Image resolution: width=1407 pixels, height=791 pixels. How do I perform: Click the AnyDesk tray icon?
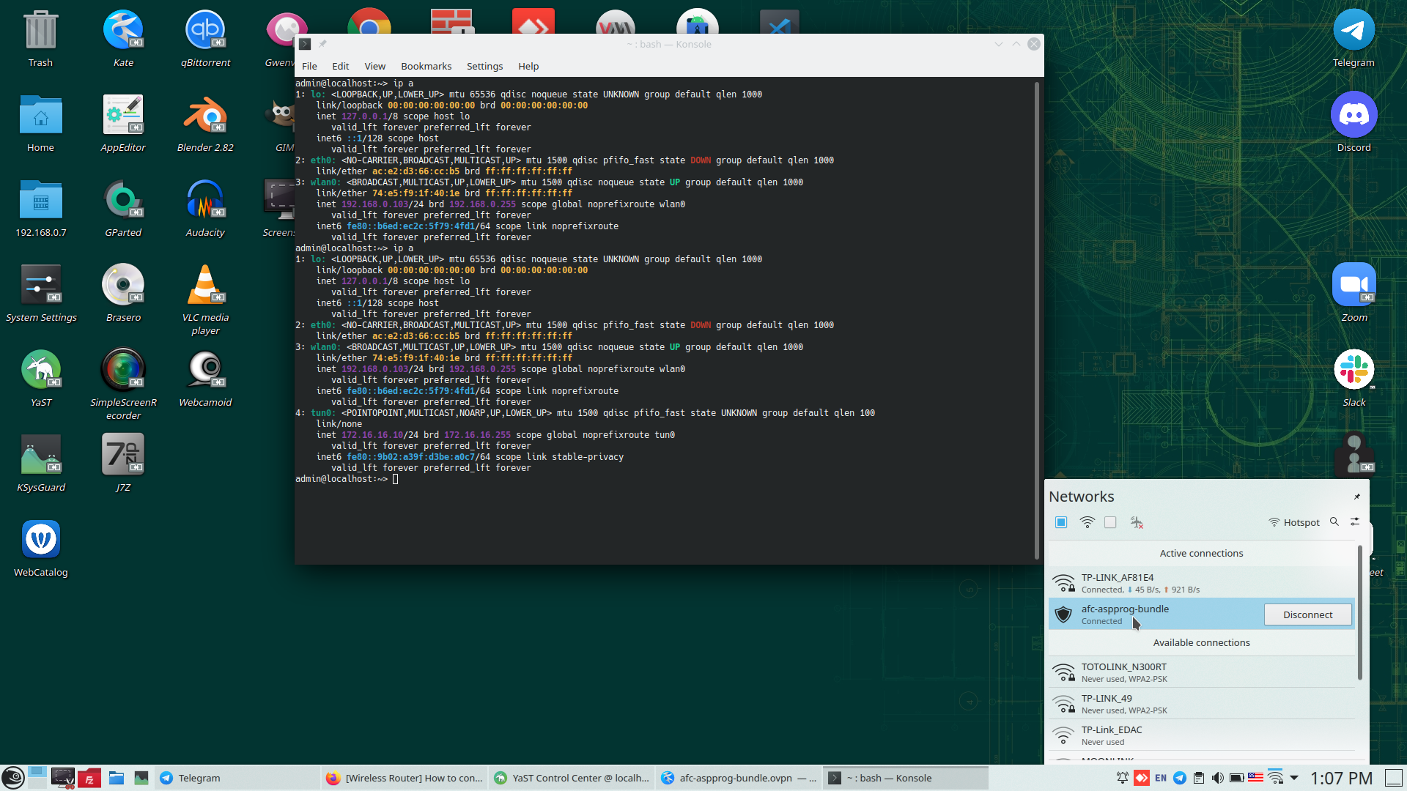point(1141,778)
